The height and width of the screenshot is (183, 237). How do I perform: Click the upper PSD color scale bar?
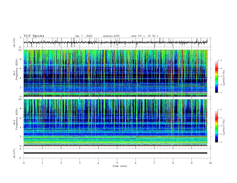click(217, 77)
